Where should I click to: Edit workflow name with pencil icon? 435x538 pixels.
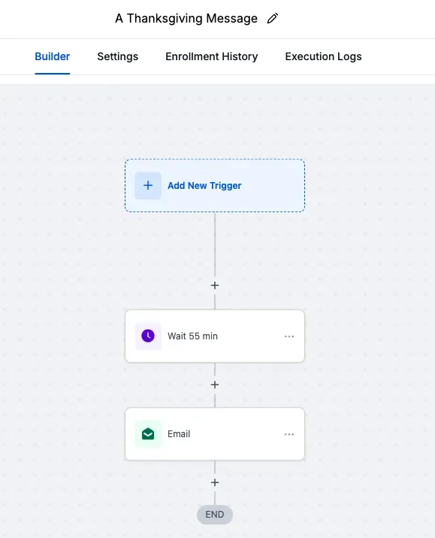pos(273,18)
